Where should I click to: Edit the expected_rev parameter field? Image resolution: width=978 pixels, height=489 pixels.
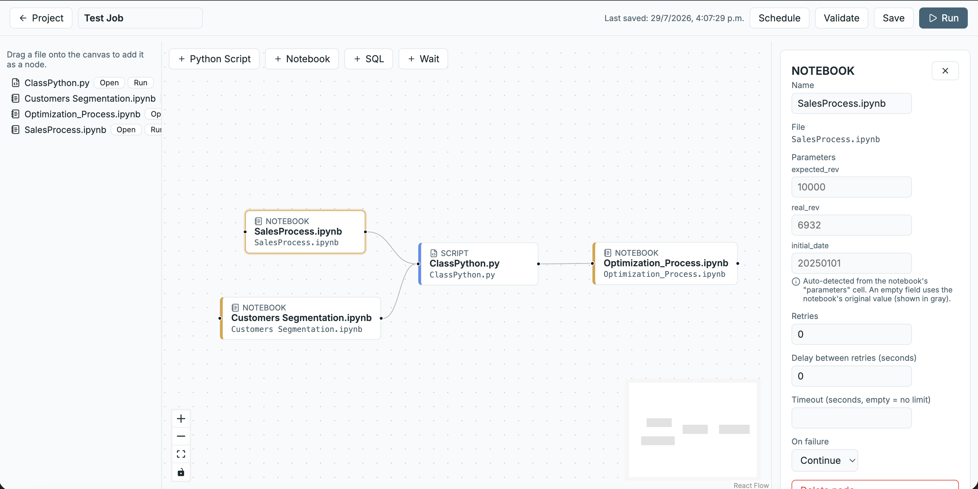851,187
